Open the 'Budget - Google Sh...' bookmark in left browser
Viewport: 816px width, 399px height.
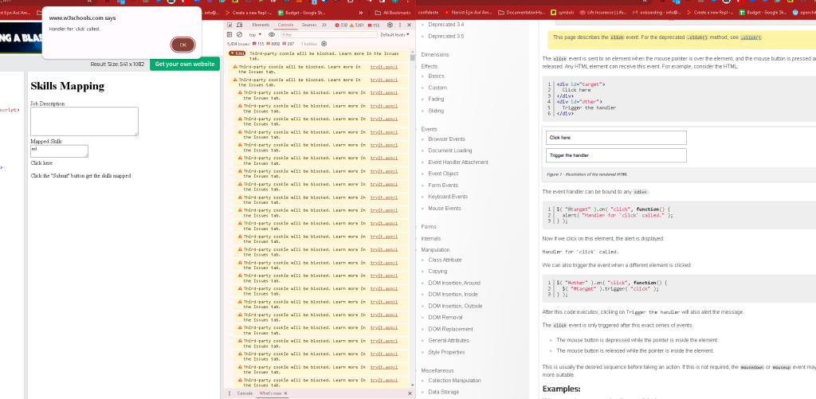(x=302, y=13)
